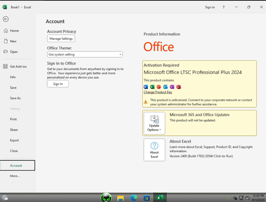Expand the More... menu in sidebar
266x202 pixels.
(x=15, y=176)
